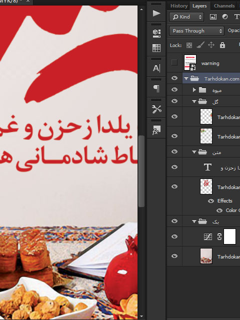This screenshot has width=240, height=320.
Task: Hide the گل group
Action: coord(174,101)
